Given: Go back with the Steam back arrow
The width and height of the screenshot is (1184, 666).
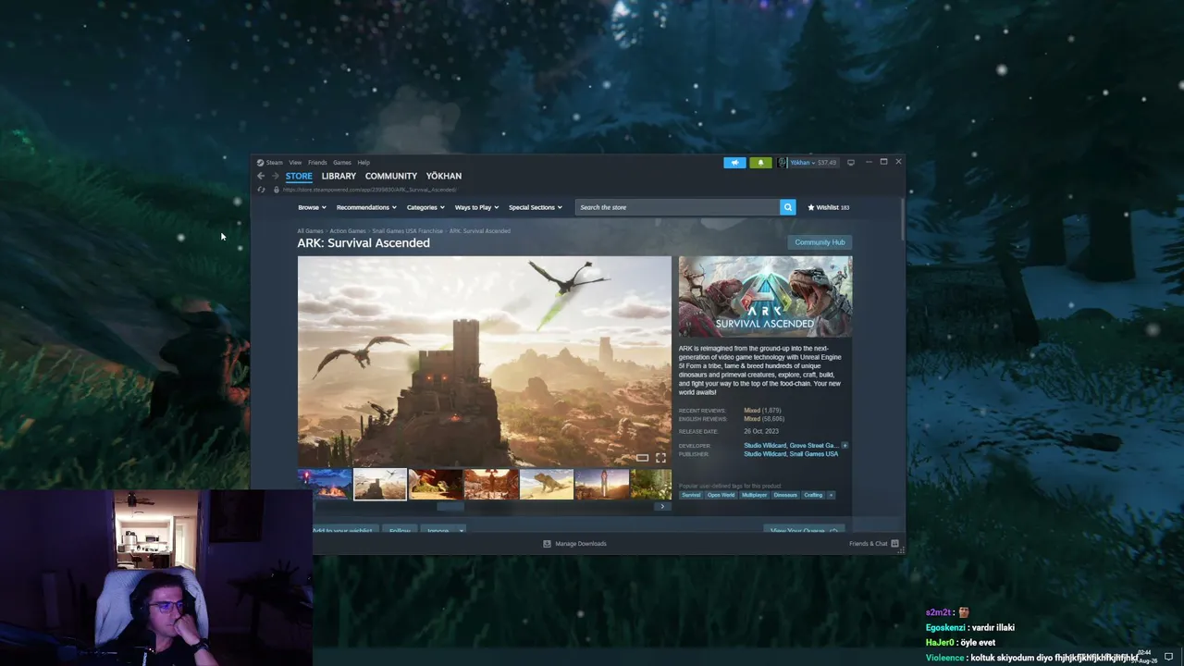Looking at the screenshot, I should point(261,176).
